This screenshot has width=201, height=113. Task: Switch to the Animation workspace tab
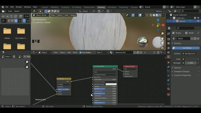(112, 7)
